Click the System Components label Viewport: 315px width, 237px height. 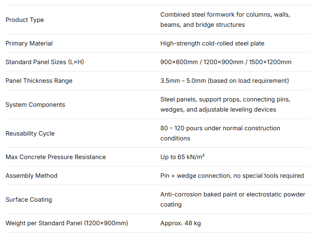click(35, 105)
